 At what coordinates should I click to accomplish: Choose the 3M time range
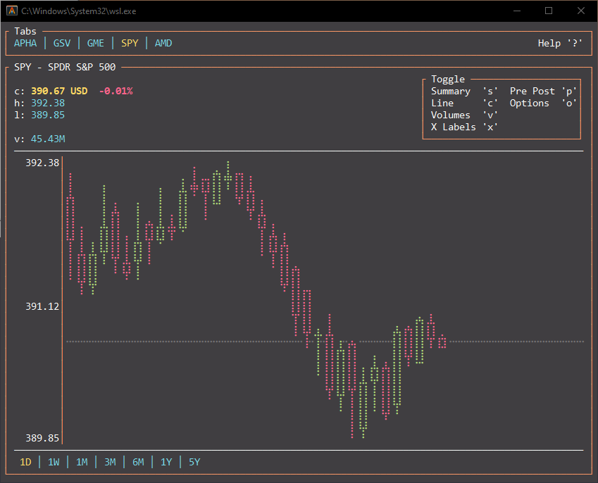click(x=110, y=462)
